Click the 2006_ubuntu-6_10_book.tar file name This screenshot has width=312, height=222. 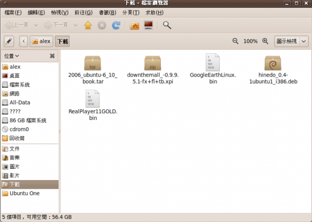pos(93,78)
